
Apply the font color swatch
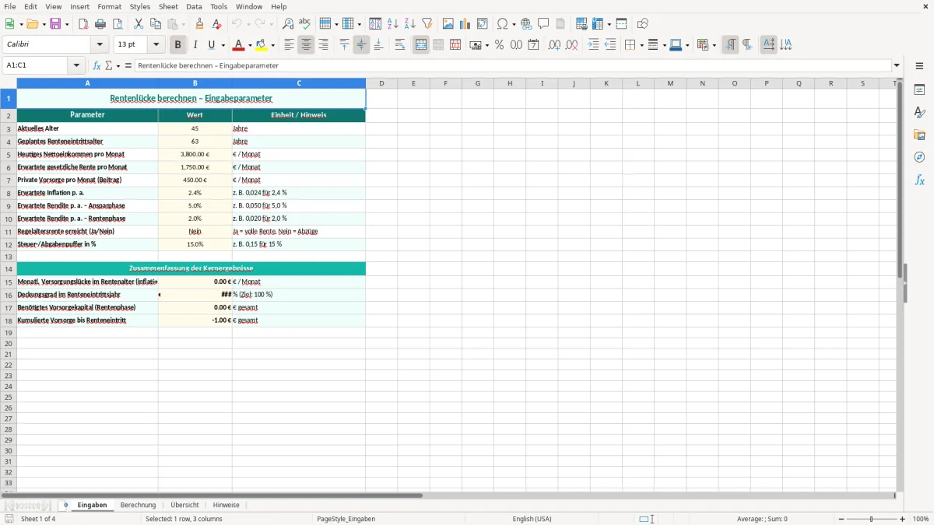[x=239, y=45]
